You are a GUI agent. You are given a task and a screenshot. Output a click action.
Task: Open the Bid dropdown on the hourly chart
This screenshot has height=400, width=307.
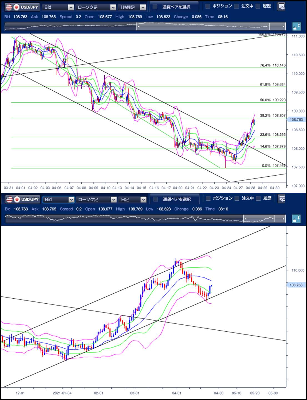pos(59,7)
